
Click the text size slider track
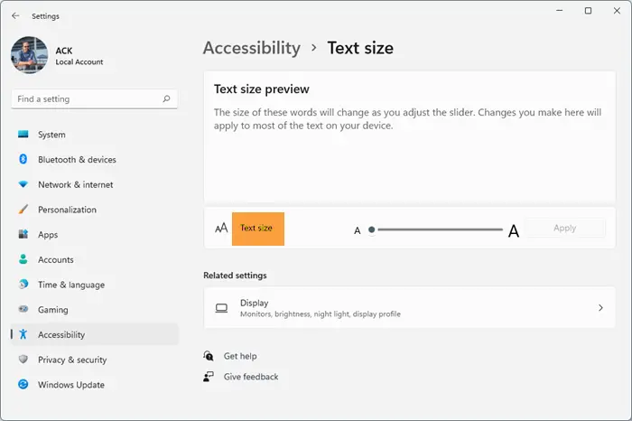(440, 229)
